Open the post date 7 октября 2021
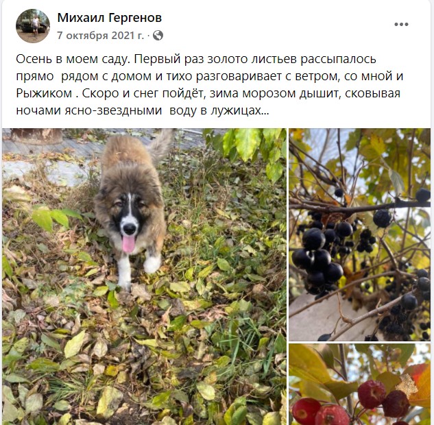Screen dimensions: 434x425 (101, 36)
